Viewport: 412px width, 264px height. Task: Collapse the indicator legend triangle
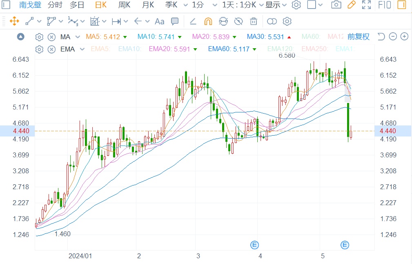click(x=20, y=37)
